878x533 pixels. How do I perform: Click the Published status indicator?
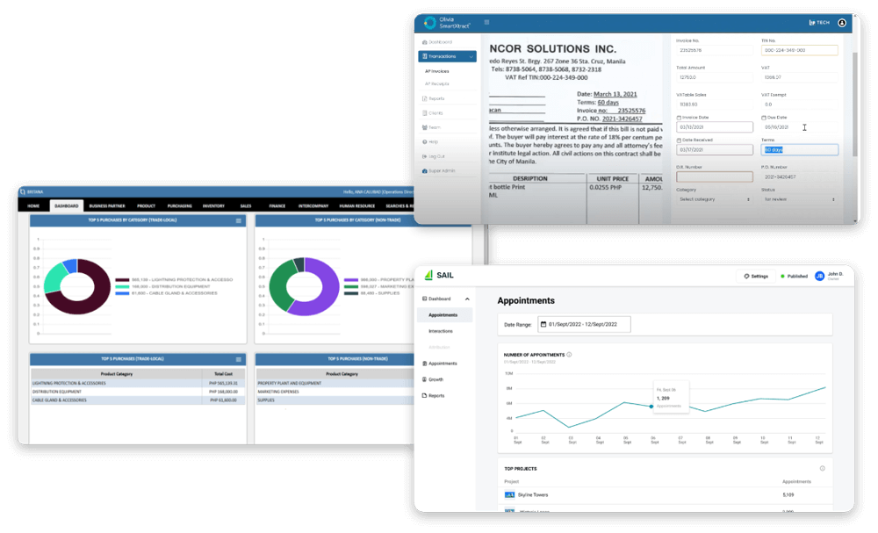(794, 277)
